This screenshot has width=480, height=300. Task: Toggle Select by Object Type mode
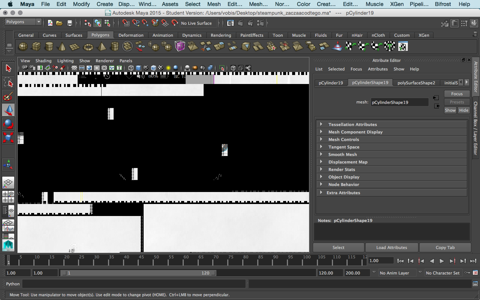point(97,23)
